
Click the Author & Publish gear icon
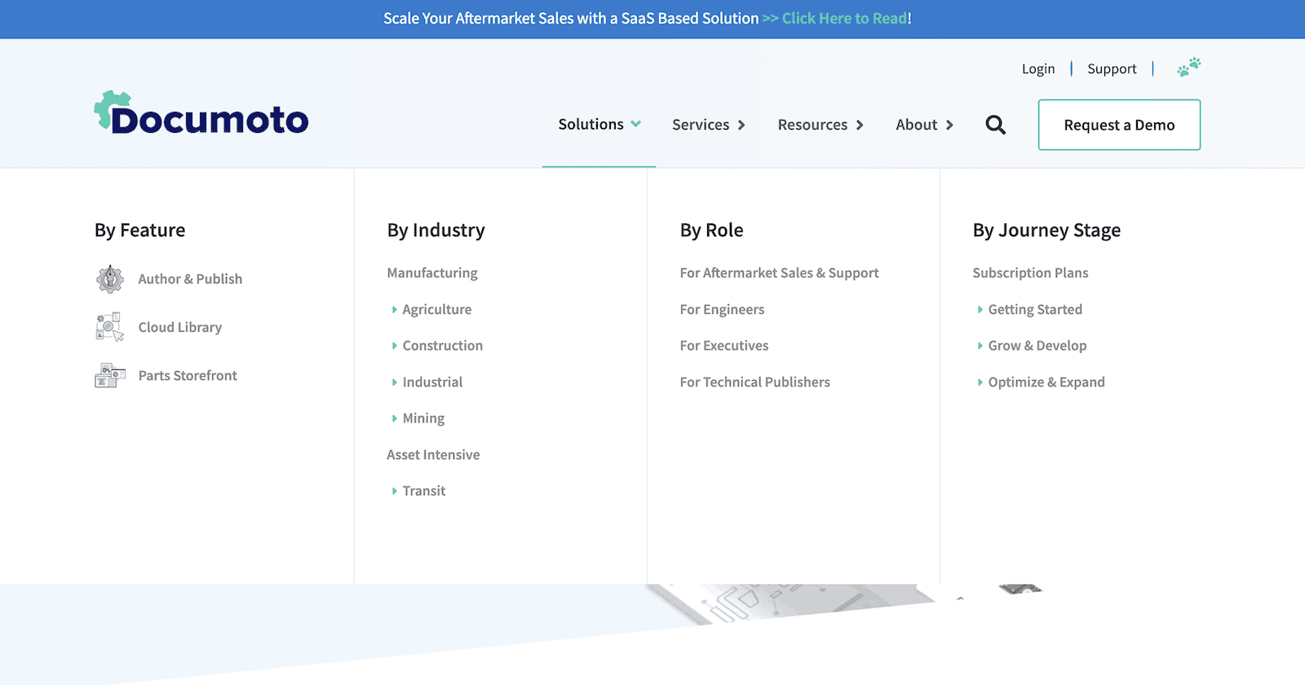click(x=110, y=279)
